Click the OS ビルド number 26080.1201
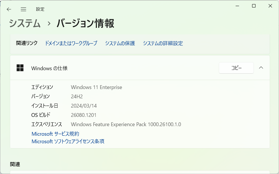Image resolution: width=279 pixels, height=174 pixels. [84, 115]
